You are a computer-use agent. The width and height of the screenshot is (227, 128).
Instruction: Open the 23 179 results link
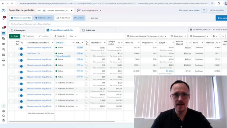[x=103, y=89]
